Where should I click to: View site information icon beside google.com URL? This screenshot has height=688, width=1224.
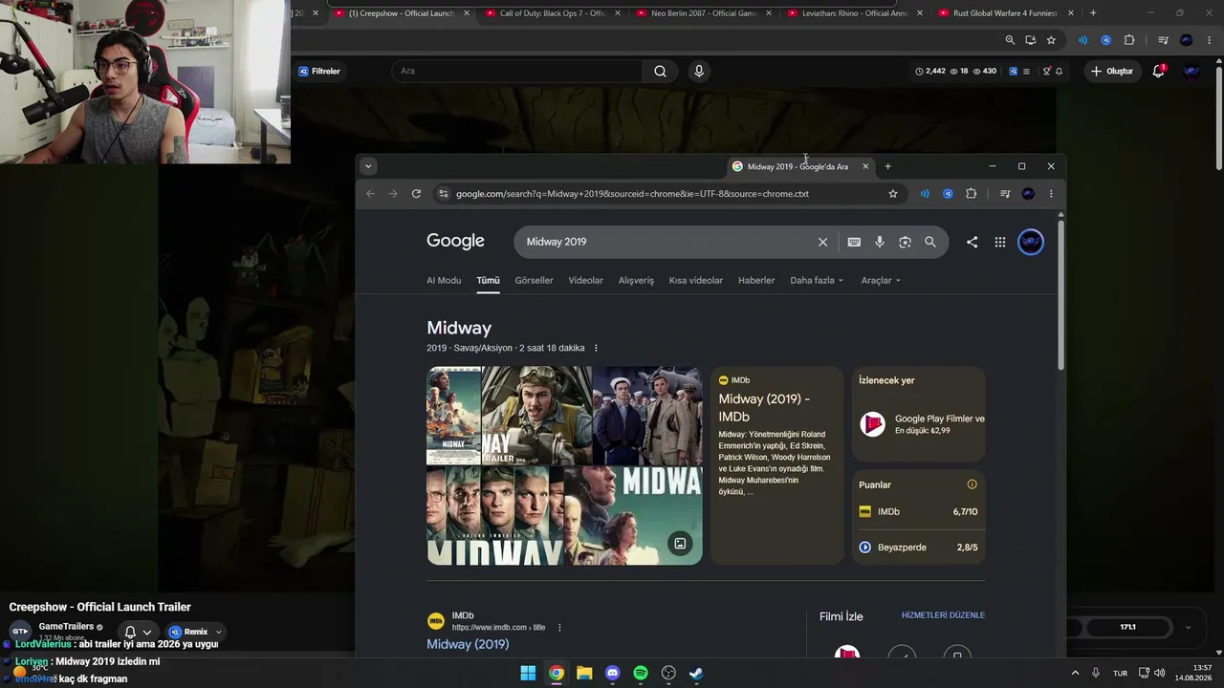tap(443, 193)
